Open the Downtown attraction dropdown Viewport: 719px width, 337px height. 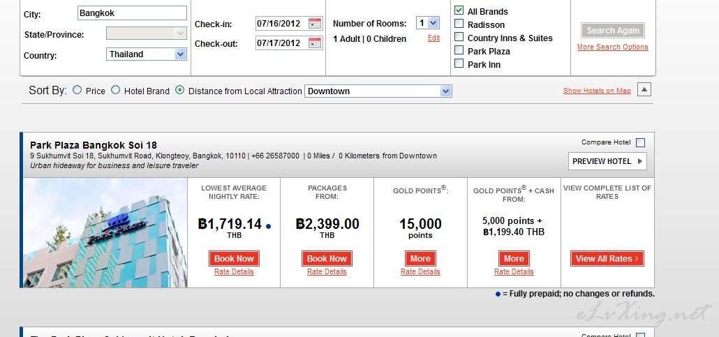tap(378, 91)
